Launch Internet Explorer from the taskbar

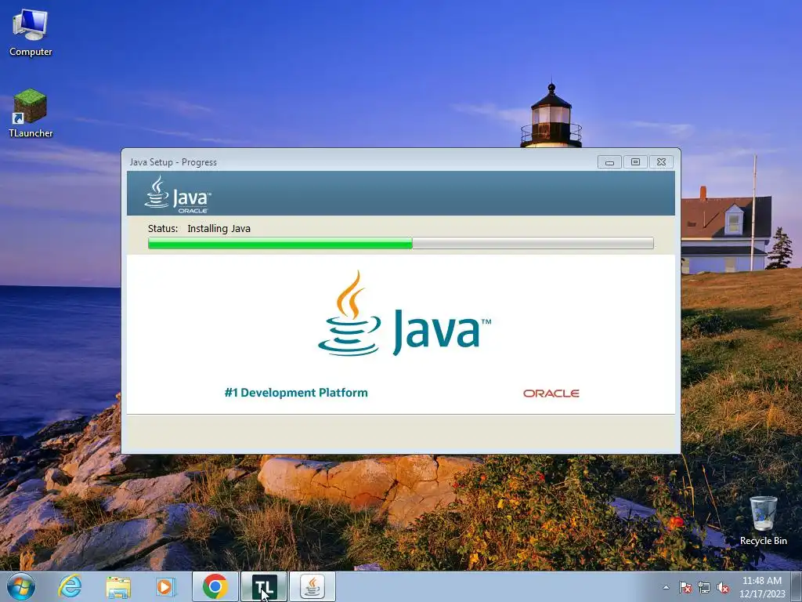click(x=70, y=586)
